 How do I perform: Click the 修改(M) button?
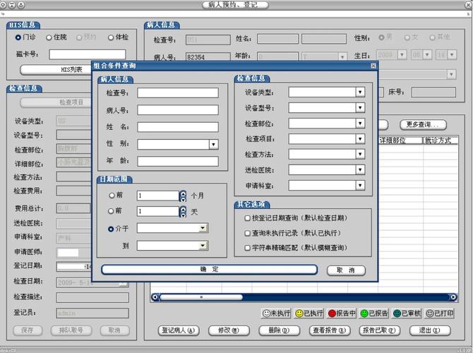click(x=229, y=330)
